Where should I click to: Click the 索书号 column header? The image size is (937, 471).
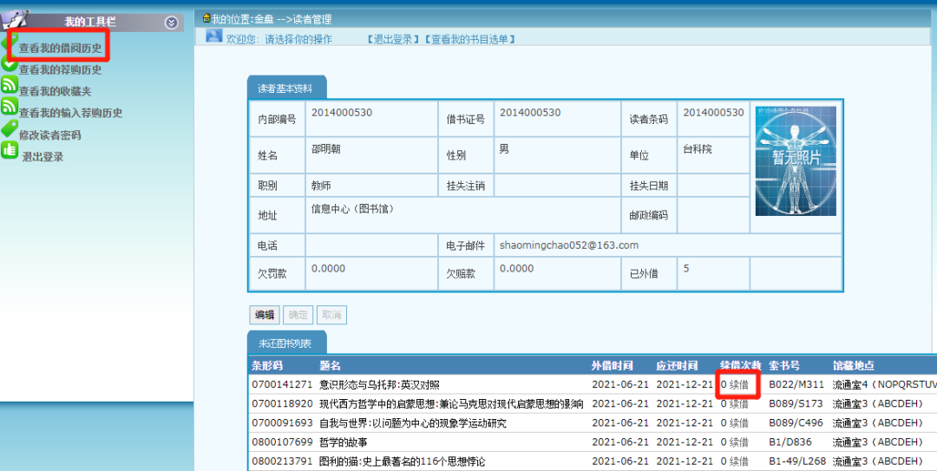[x=784, y=366]
